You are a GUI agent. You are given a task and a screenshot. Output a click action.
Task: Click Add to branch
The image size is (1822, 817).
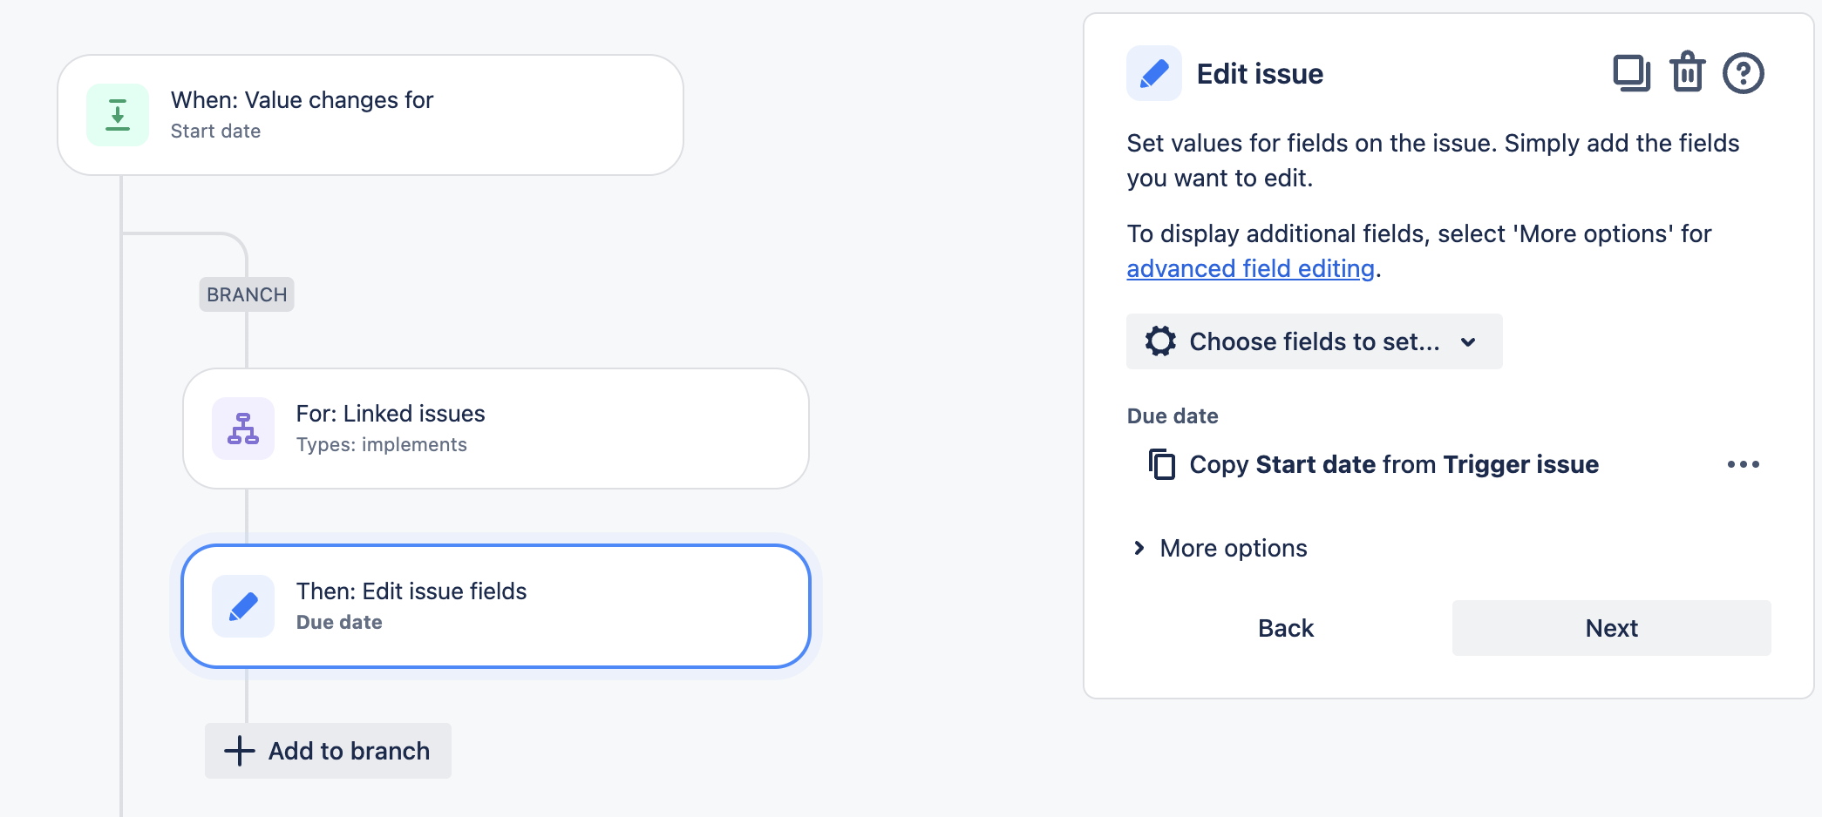tap(327, 750)
